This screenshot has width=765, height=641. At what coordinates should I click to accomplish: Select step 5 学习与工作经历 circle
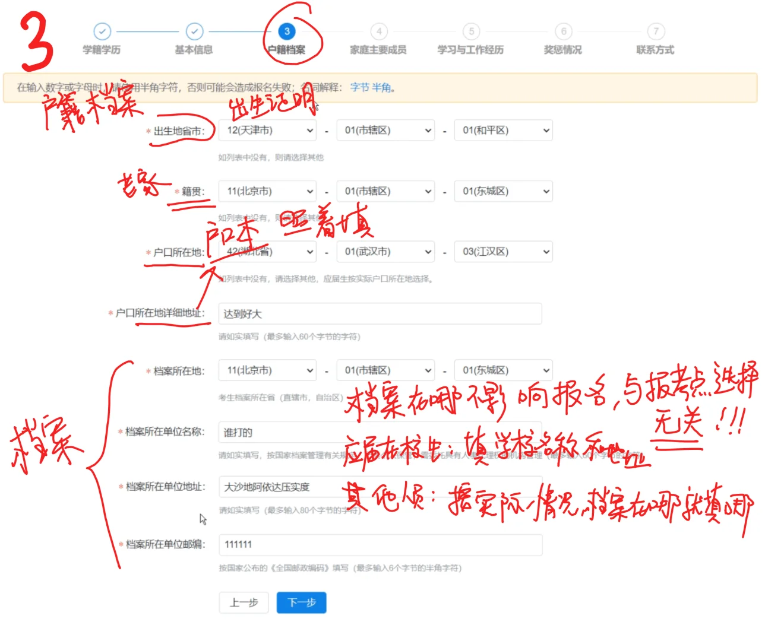coord(471,31)
